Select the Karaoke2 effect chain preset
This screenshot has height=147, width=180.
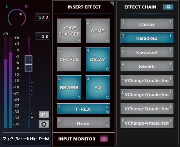[x=147, y=52]
